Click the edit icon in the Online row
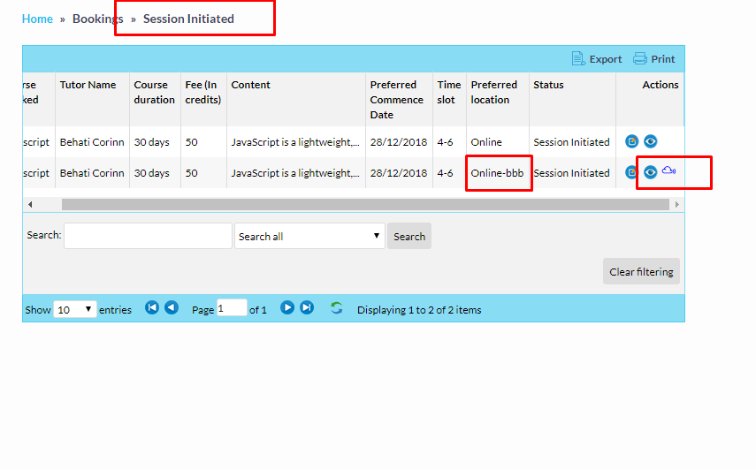This screenshot has width=756, height=469. [631, 141]
